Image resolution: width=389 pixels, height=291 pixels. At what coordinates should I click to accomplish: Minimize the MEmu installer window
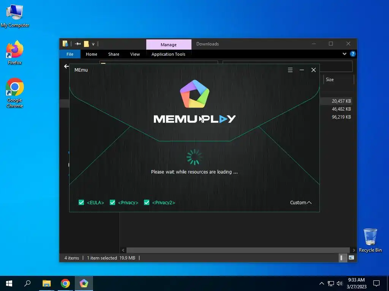pyautogui.click(x=302, y=70)
